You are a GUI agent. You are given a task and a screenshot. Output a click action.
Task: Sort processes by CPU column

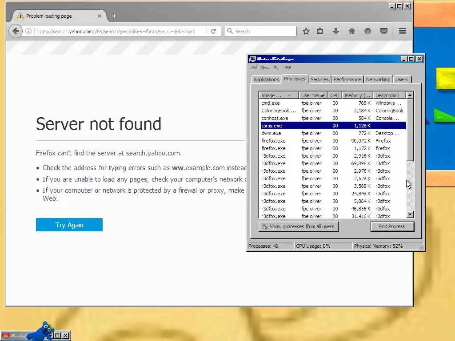pos(335,95)
